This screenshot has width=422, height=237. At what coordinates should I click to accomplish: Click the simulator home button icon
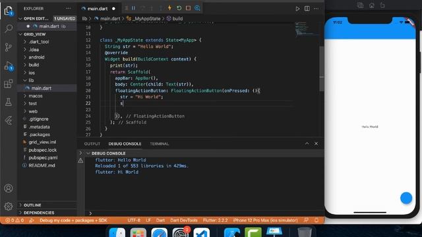(372, 5)
